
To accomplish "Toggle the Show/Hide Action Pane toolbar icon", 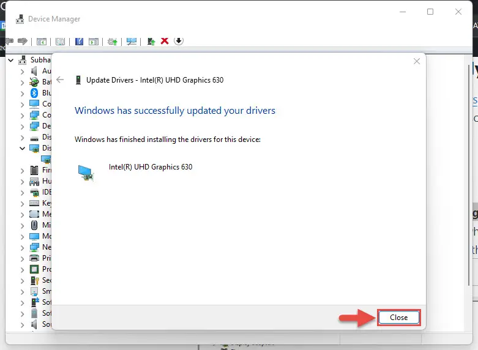I will (x=94, y=41).
